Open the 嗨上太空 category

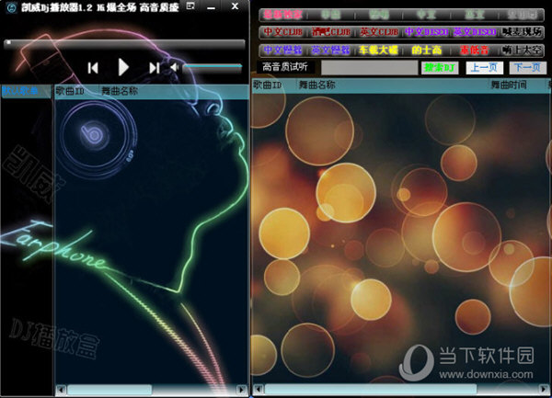tap(522, 51)
